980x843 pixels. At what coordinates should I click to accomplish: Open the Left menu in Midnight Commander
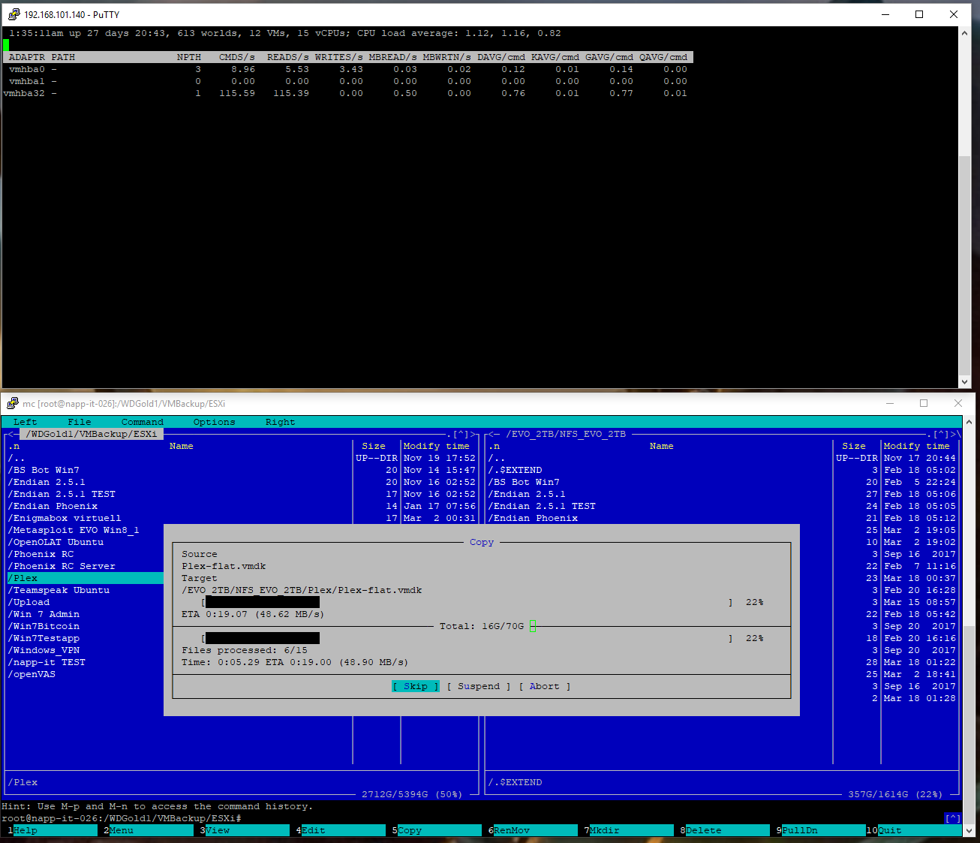25,422
